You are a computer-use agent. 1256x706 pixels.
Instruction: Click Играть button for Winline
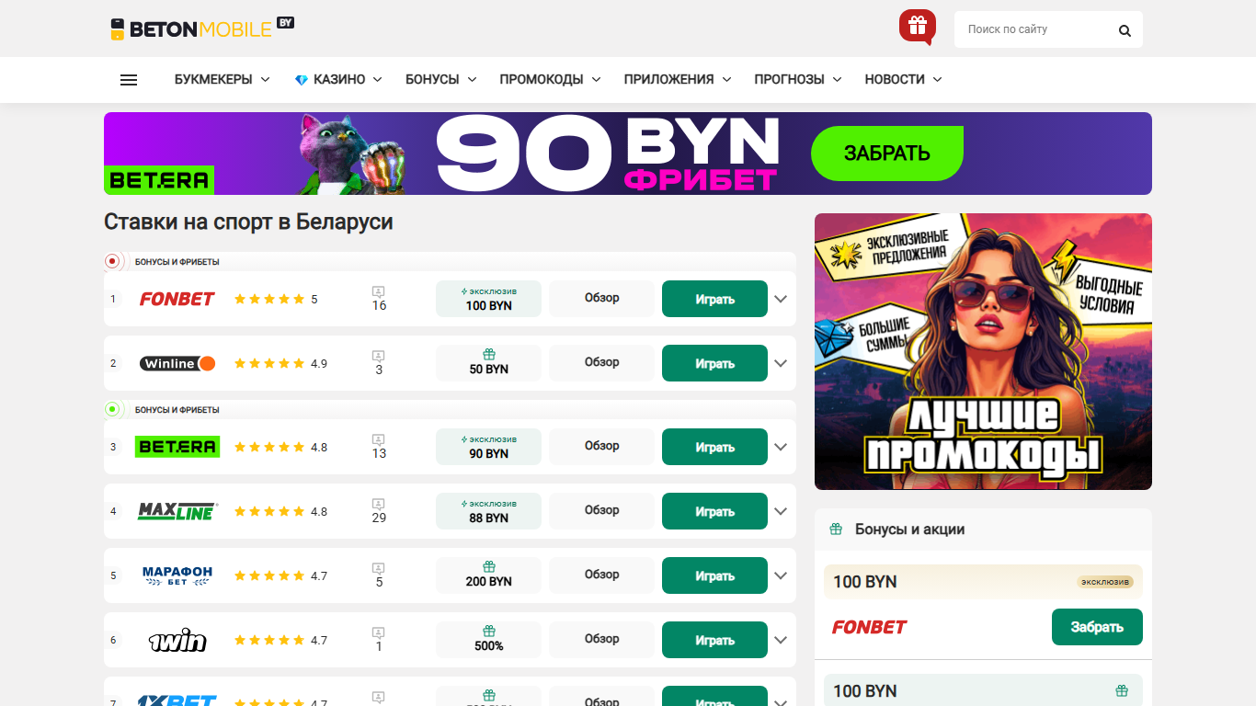tap(714, 363)
